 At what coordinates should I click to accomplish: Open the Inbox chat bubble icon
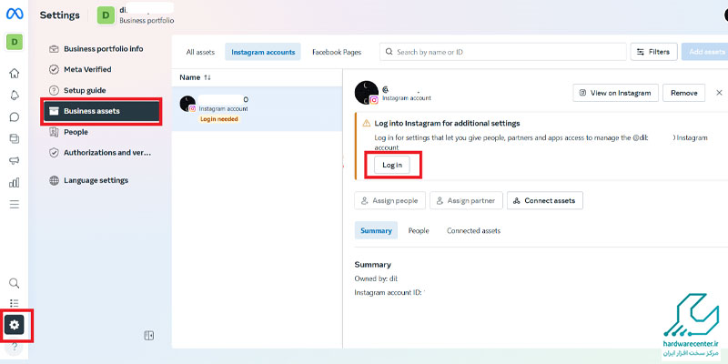point(15,116)
